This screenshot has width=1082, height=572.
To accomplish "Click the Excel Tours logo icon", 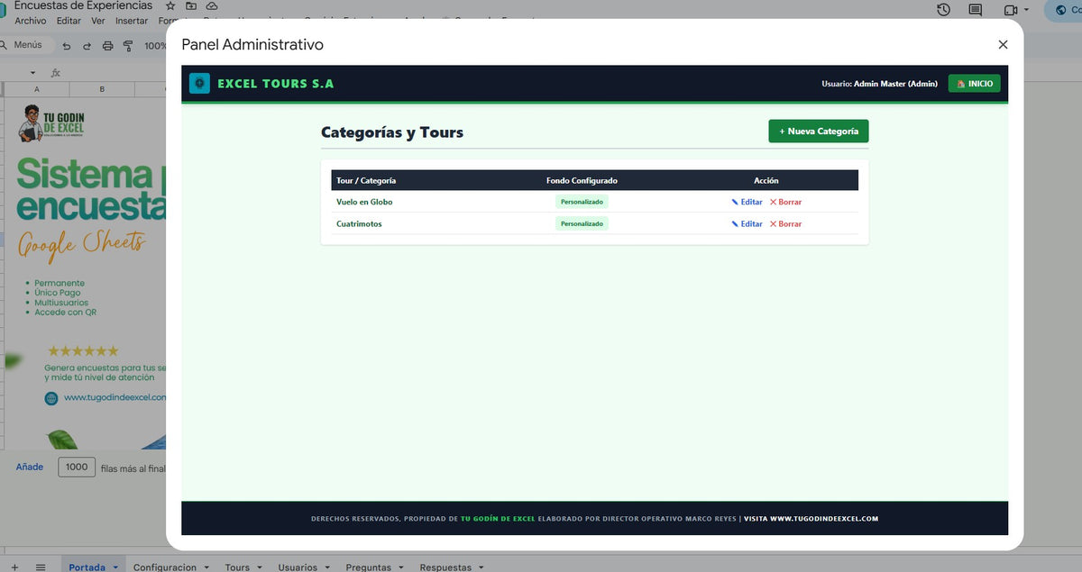I will (x=199, y=84).
